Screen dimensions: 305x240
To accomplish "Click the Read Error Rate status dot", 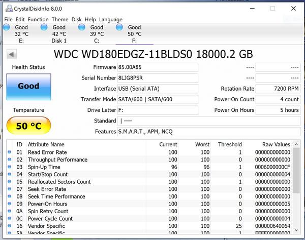I will tap(9, 152).
